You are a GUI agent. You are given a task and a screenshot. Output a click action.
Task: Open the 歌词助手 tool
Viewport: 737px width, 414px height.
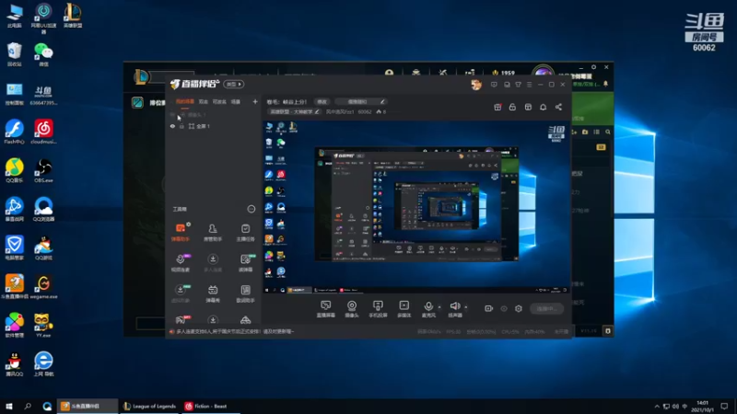click(x=245, y=293)
